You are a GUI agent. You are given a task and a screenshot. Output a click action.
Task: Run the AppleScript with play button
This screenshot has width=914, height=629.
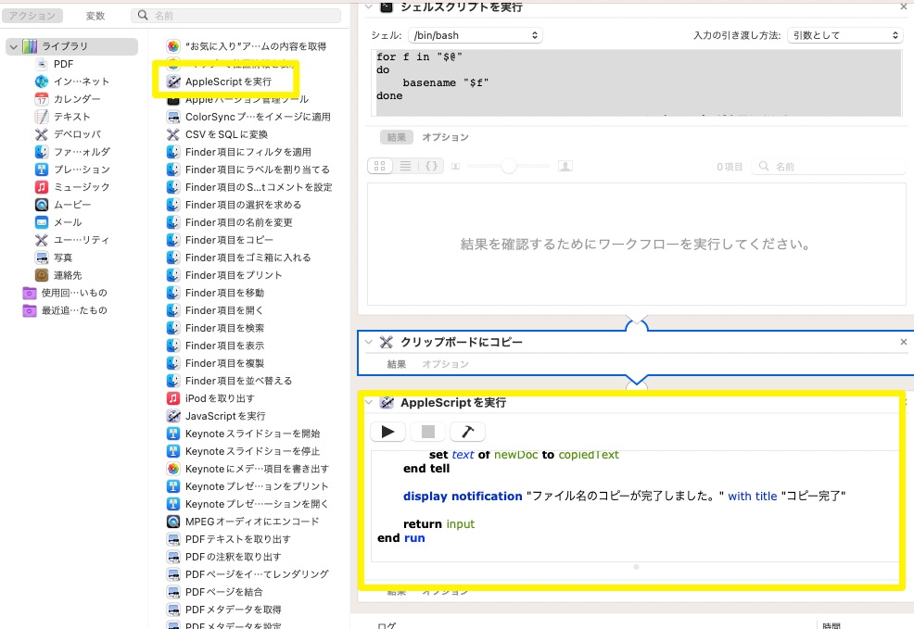coord(387,432)
